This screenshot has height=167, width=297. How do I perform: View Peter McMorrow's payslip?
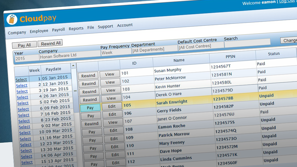pos(110,82)
